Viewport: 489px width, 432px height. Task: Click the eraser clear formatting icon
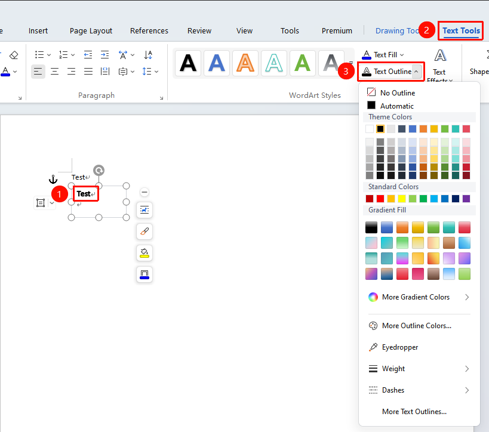pyautogui.click(x=14, y=55)
